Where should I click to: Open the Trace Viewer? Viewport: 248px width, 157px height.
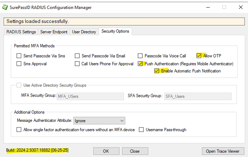click(x=223, y=151)
